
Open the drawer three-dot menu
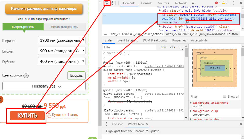point(106,124)
